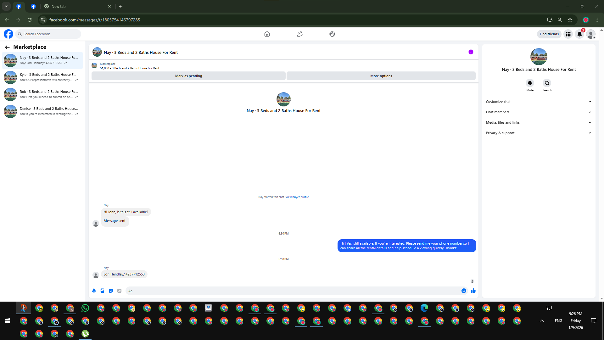Mute this conversation

click(530, 83)
